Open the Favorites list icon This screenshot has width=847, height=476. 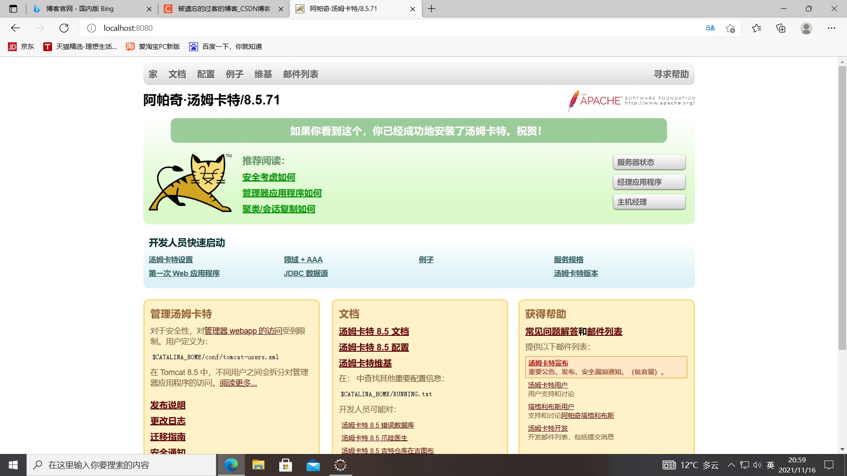tap(757, 28)
